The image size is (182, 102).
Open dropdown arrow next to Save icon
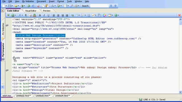point(12,6)
